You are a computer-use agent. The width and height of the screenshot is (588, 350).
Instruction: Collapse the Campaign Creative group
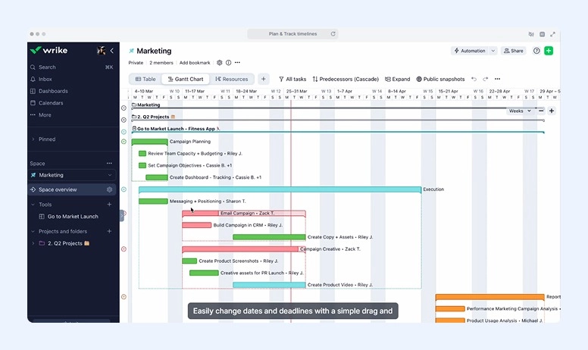pos(124,249)
